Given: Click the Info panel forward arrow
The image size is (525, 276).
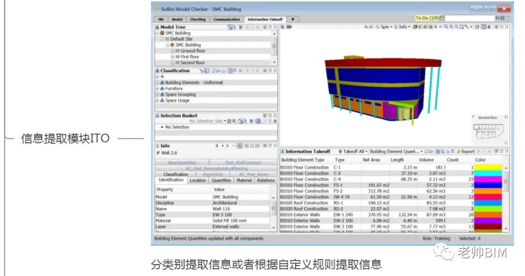Looking at the screenshot, I should click(227, 146).
